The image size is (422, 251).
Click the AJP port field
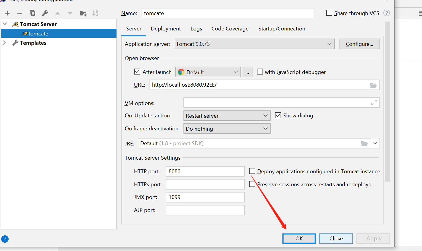(205, 210)
